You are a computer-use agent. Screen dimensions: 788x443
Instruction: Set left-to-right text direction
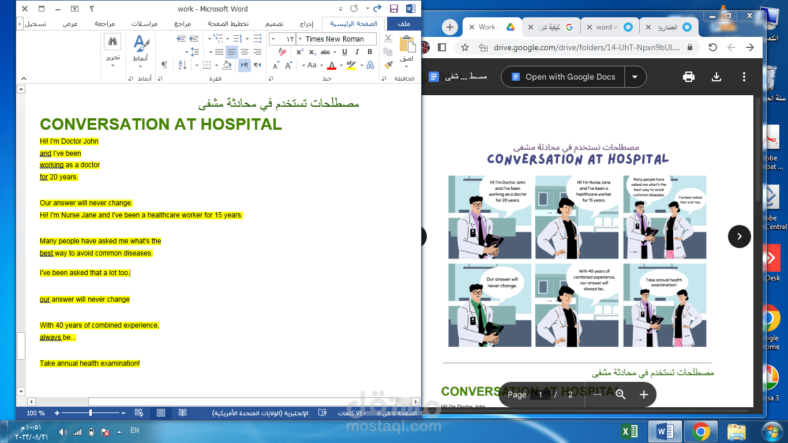point(245,65)
